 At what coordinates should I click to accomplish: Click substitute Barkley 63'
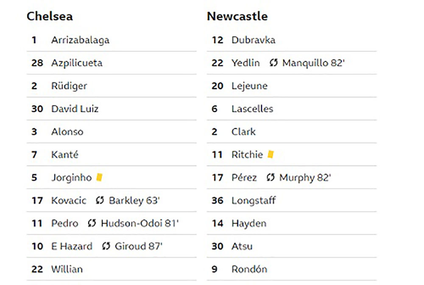pos(134,201)
